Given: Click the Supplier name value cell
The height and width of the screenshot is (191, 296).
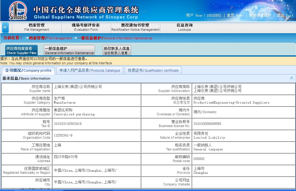Looking at the screenshot, I should [x=96, y=89].
